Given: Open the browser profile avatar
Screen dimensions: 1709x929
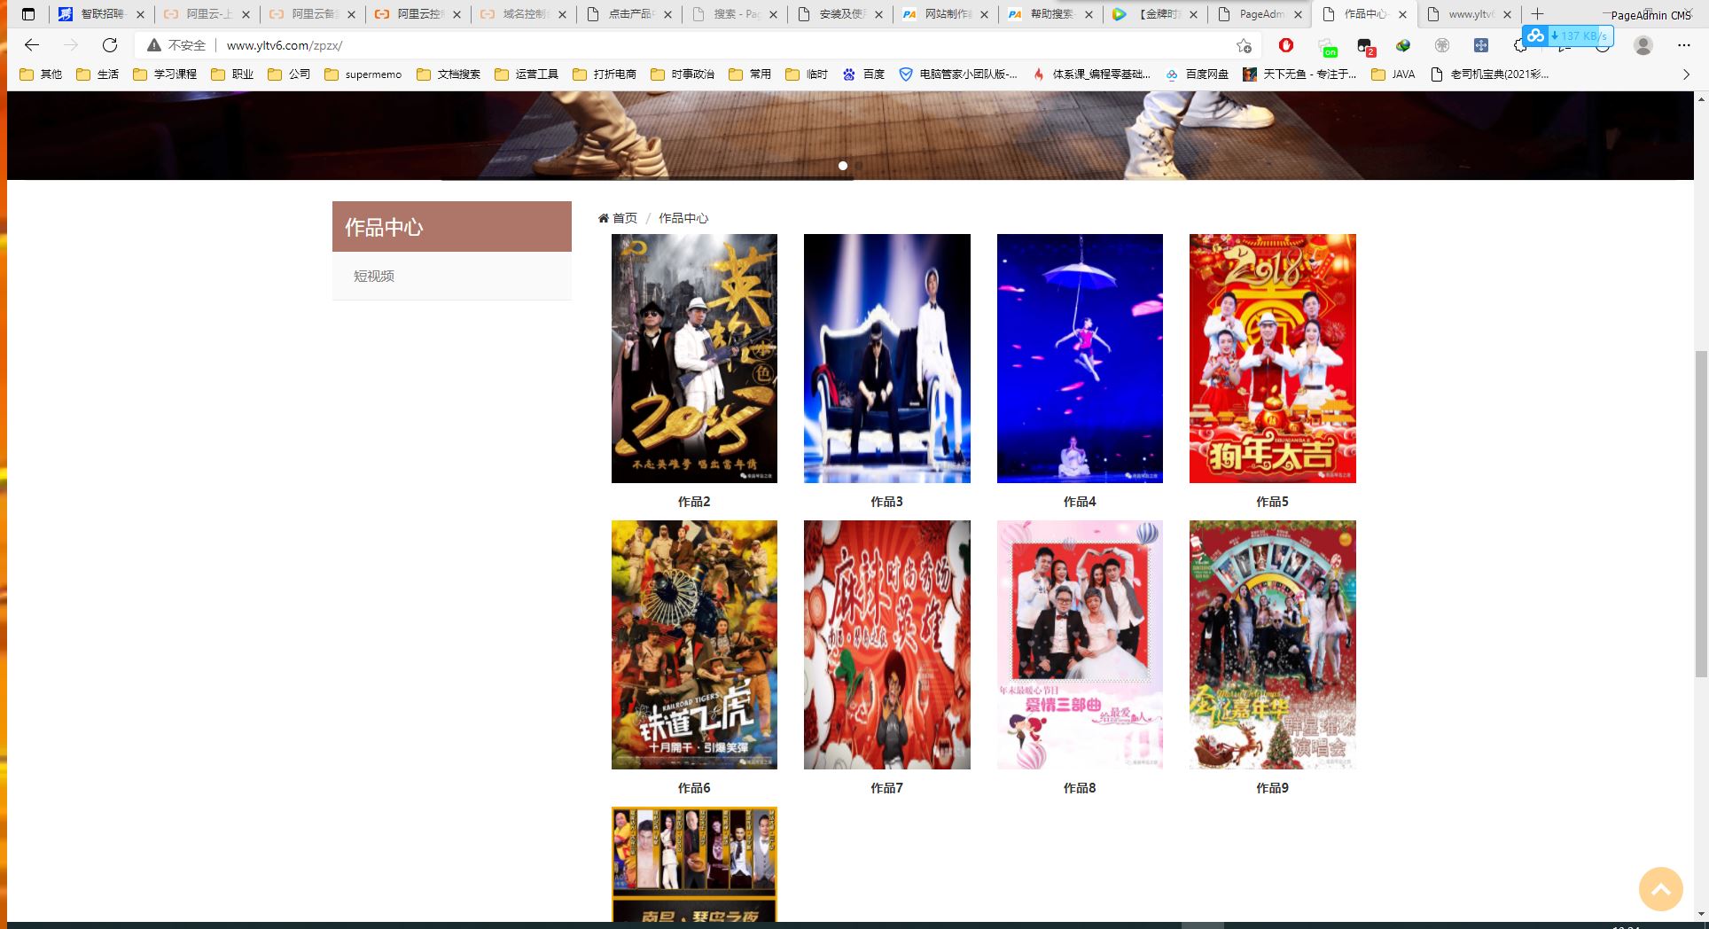Looking at the screenshot, I should [x=1643, y=45].
